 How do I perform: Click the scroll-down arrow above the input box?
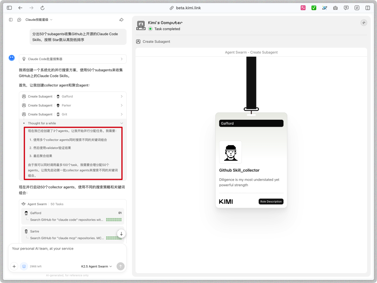pyautogui.click(x=121, y=233)
